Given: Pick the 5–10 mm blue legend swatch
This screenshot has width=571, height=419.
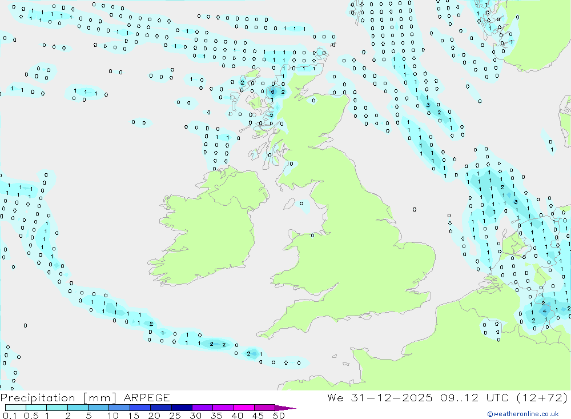Looking at the screenshot, I should pos(98,408).
